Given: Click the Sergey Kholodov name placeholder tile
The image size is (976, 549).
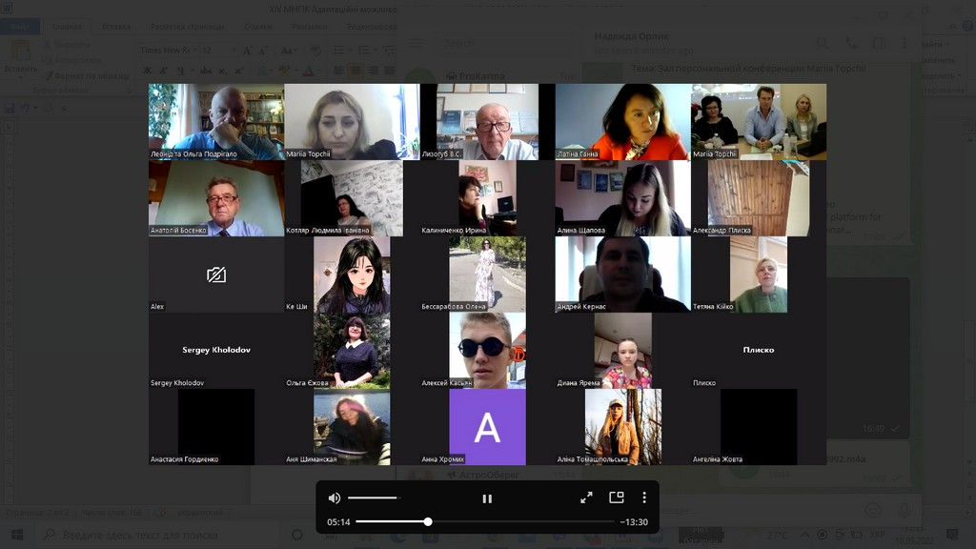Looking at the screenshot, I should [216, 350].
